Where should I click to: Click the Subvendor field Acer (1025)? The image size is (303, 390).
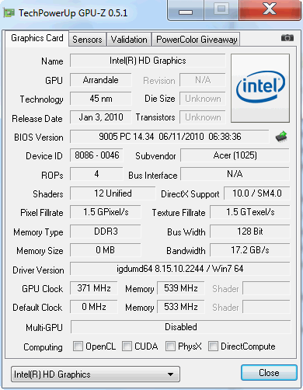coord(235,155)
